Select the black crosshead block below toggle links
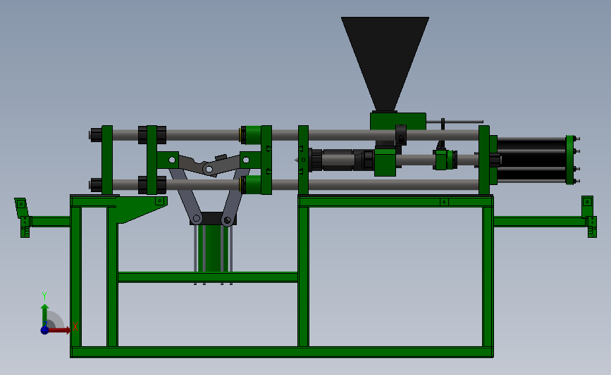611x375 pixels. [x=213, y=219]
